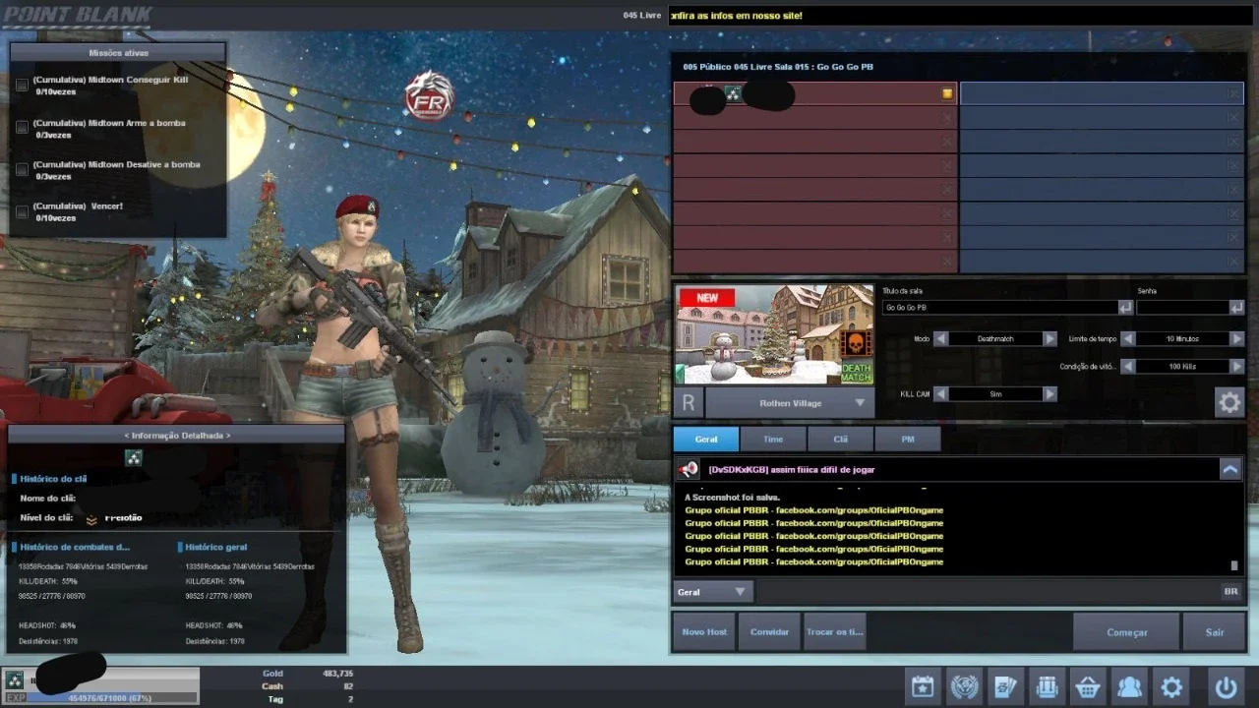
Task: Click the power exit icon
Action: pos(1226,686)
